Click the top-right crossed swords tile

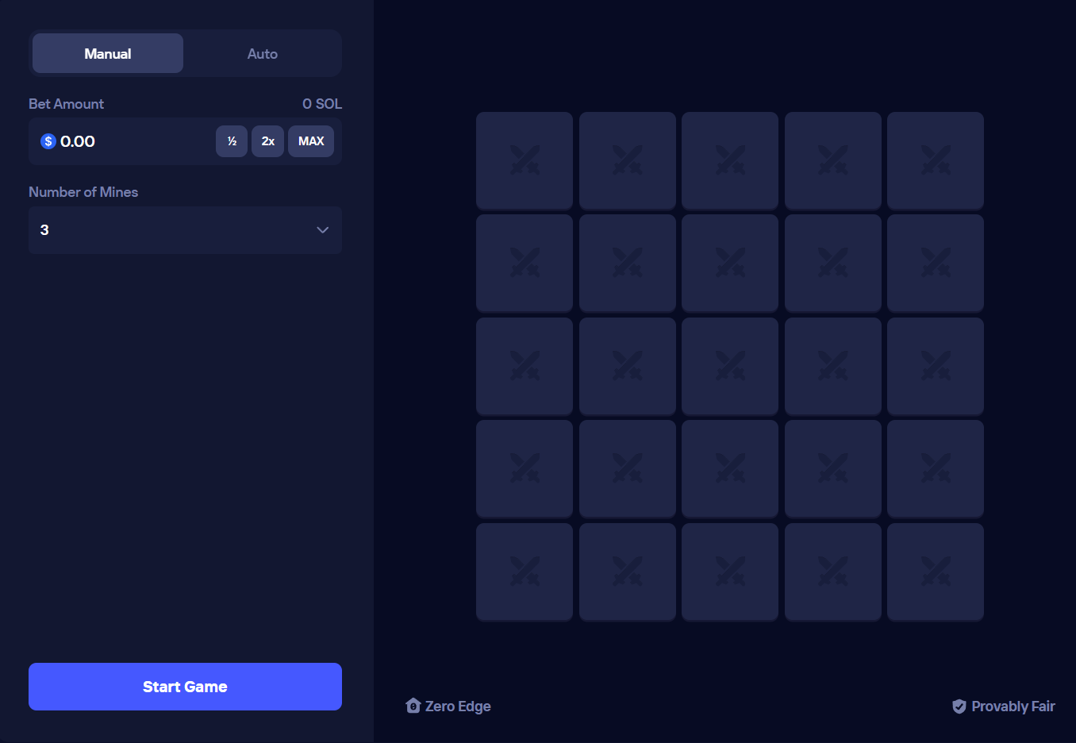coord(935,160)
